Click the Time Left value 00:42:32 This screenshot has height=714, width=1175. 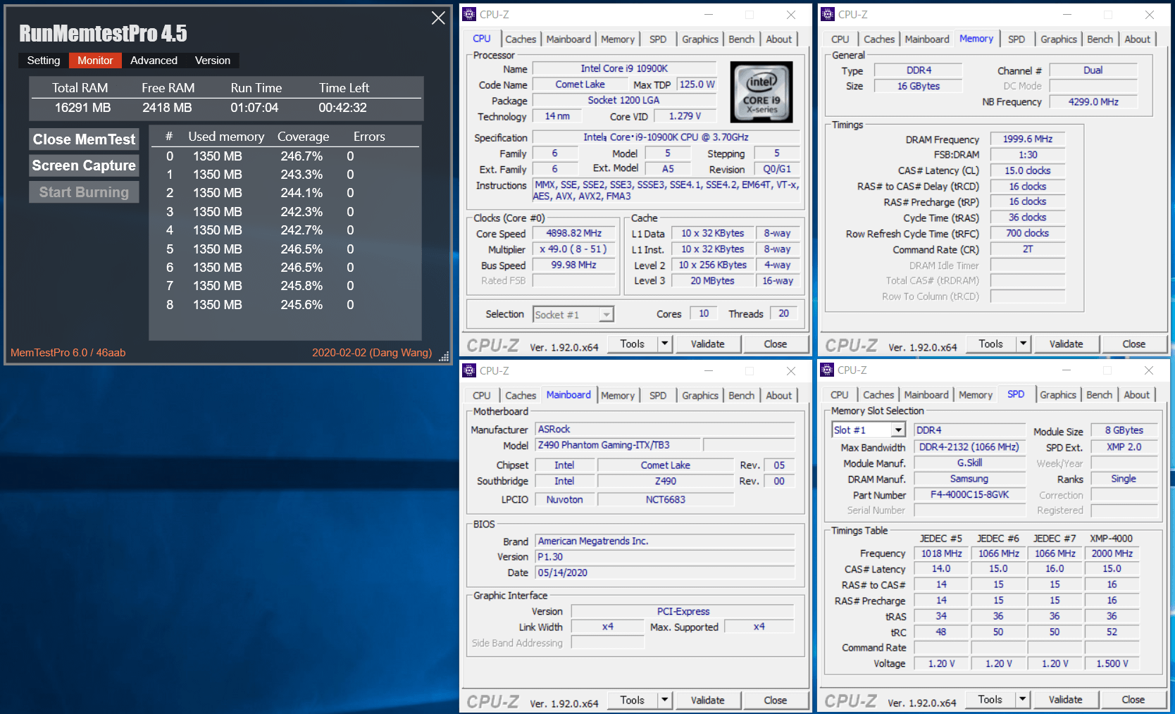[x=342, y=108]
